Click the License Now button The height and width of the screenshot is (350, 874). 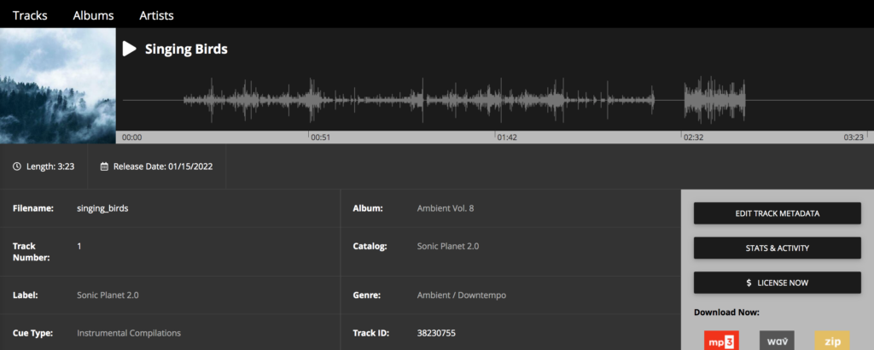777,283
